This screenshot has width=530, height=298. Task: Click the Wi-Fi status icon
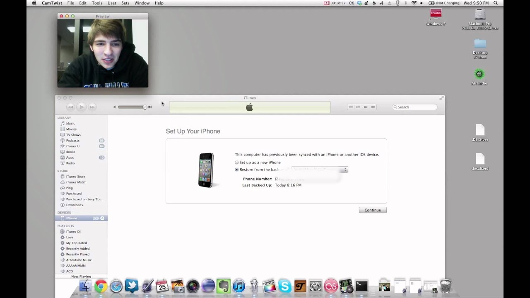click(414, 3)
